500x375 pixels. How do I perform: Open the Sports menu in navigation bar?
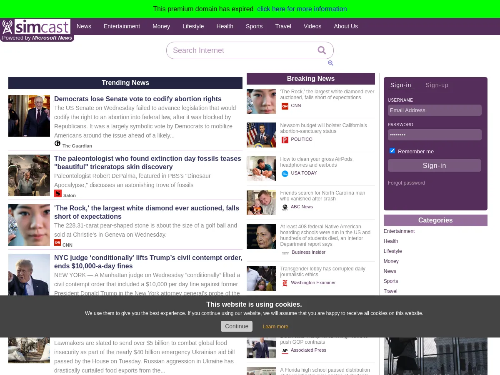(254, 26)
